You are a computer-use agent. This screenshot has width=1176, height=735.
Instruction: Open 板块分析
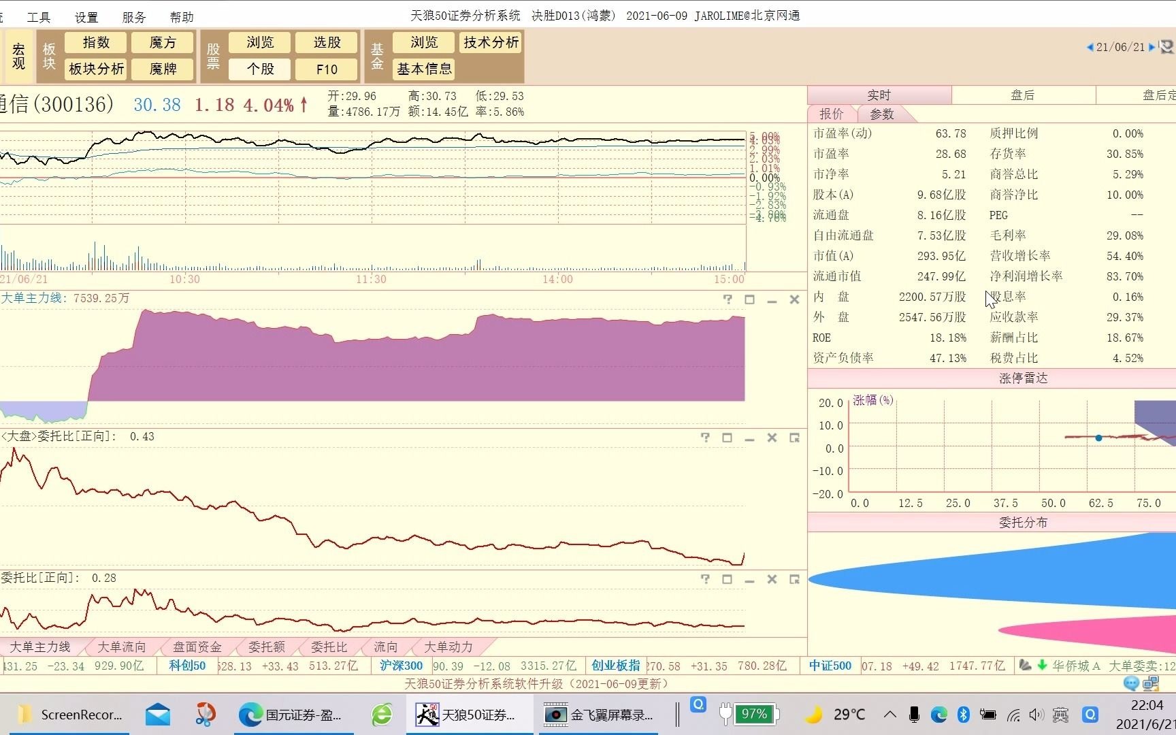96,69
